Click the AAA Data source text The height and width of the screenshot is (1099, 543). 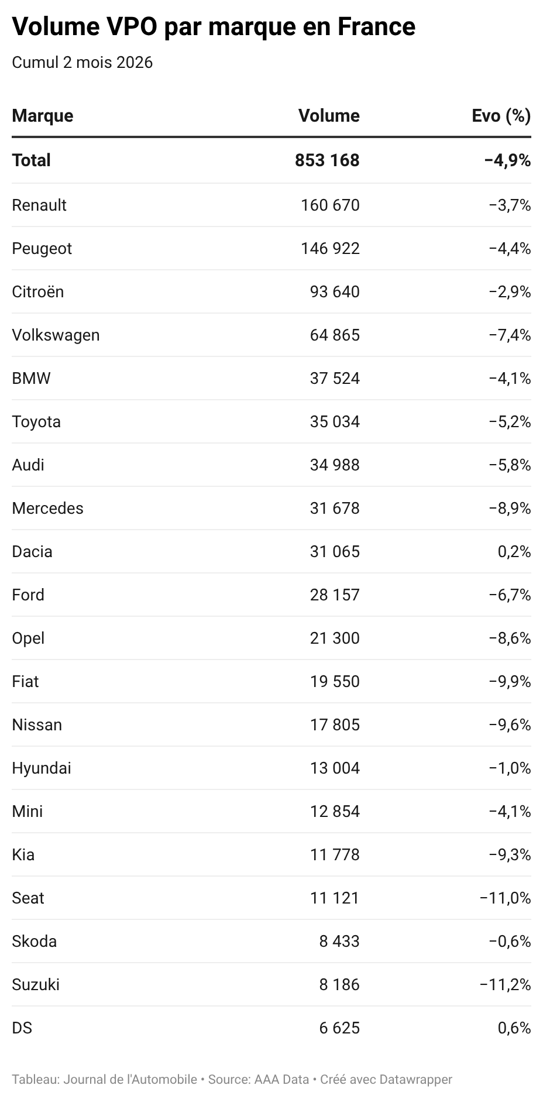[x=281, y=1079]
